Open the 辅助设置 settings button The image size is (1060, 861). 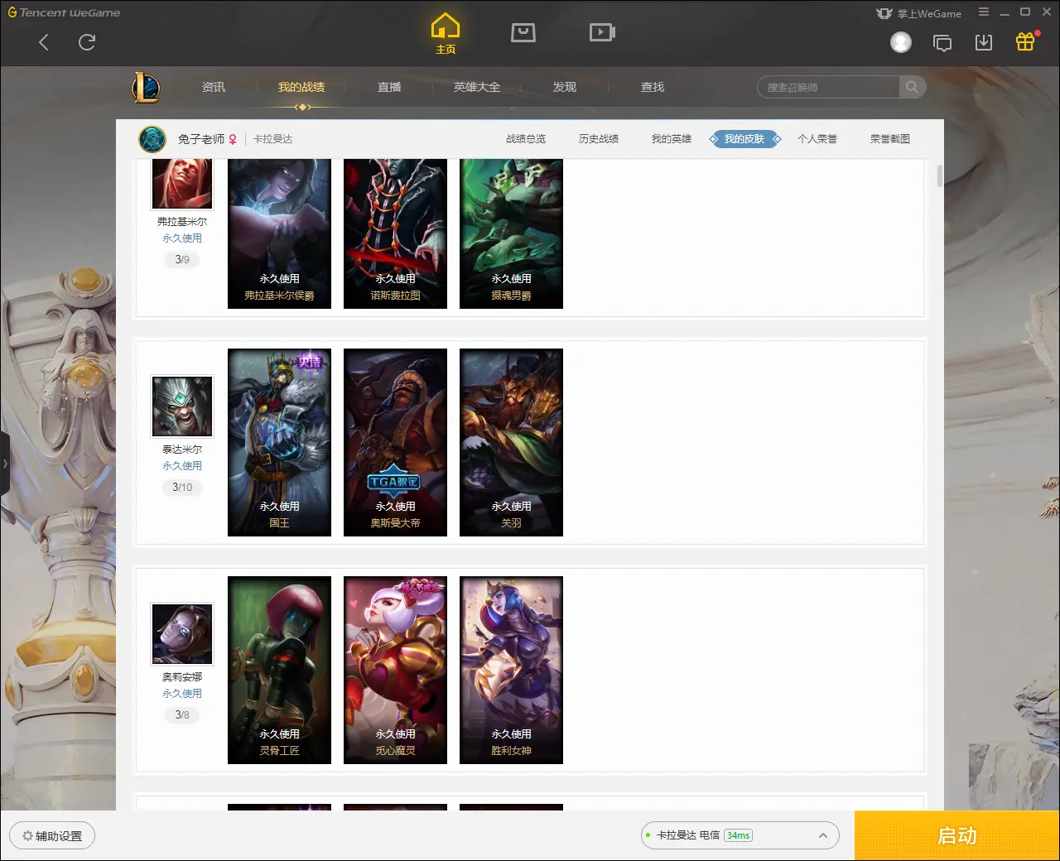click(x=52, y=835)
